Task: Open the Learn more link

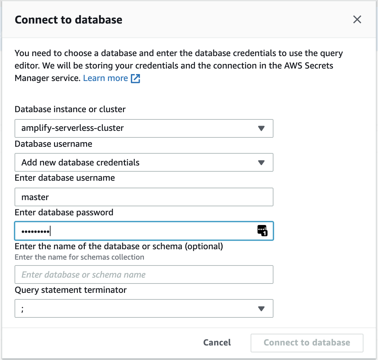Action: tap(105, 78)
